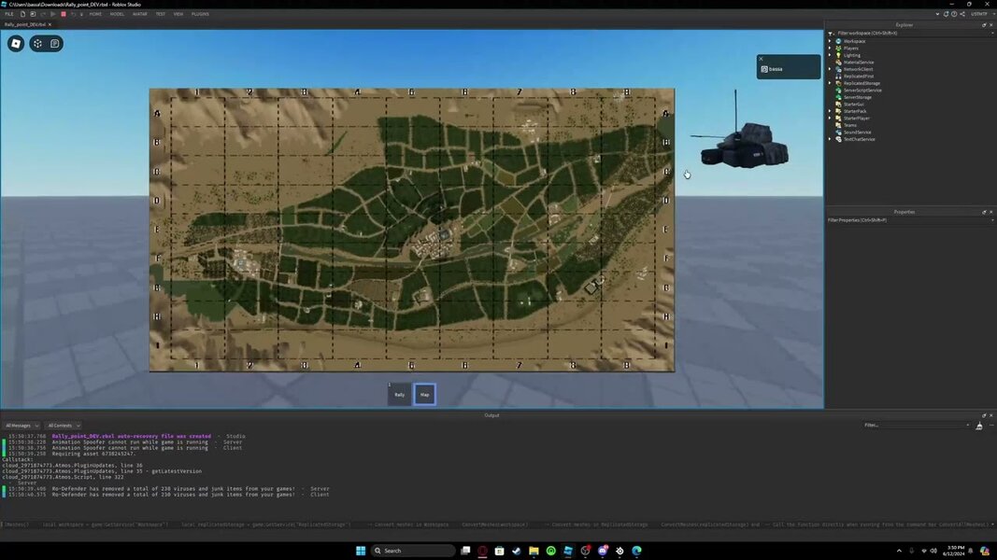The image size is (997, 560).
Task: Select the Rally hotbar slot
Action: tap(400, 395)
